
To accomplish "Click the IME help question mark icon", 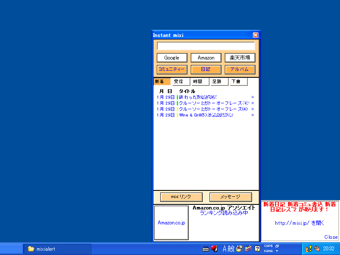I will click(257, 249).
